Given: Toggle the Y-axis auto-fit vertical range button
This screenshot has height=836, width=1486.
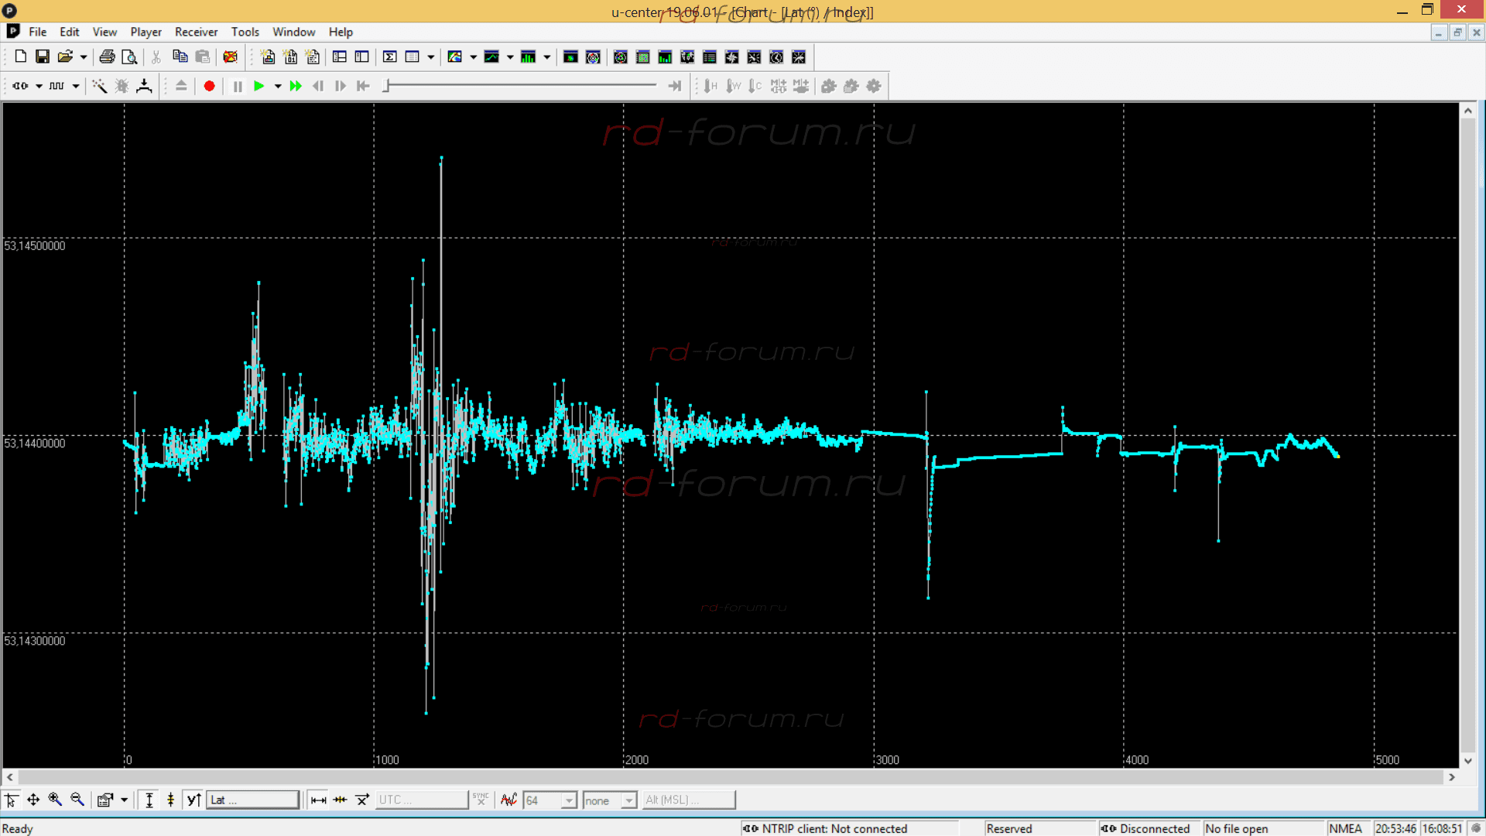Looking at the screenshot, I should 149,800.
